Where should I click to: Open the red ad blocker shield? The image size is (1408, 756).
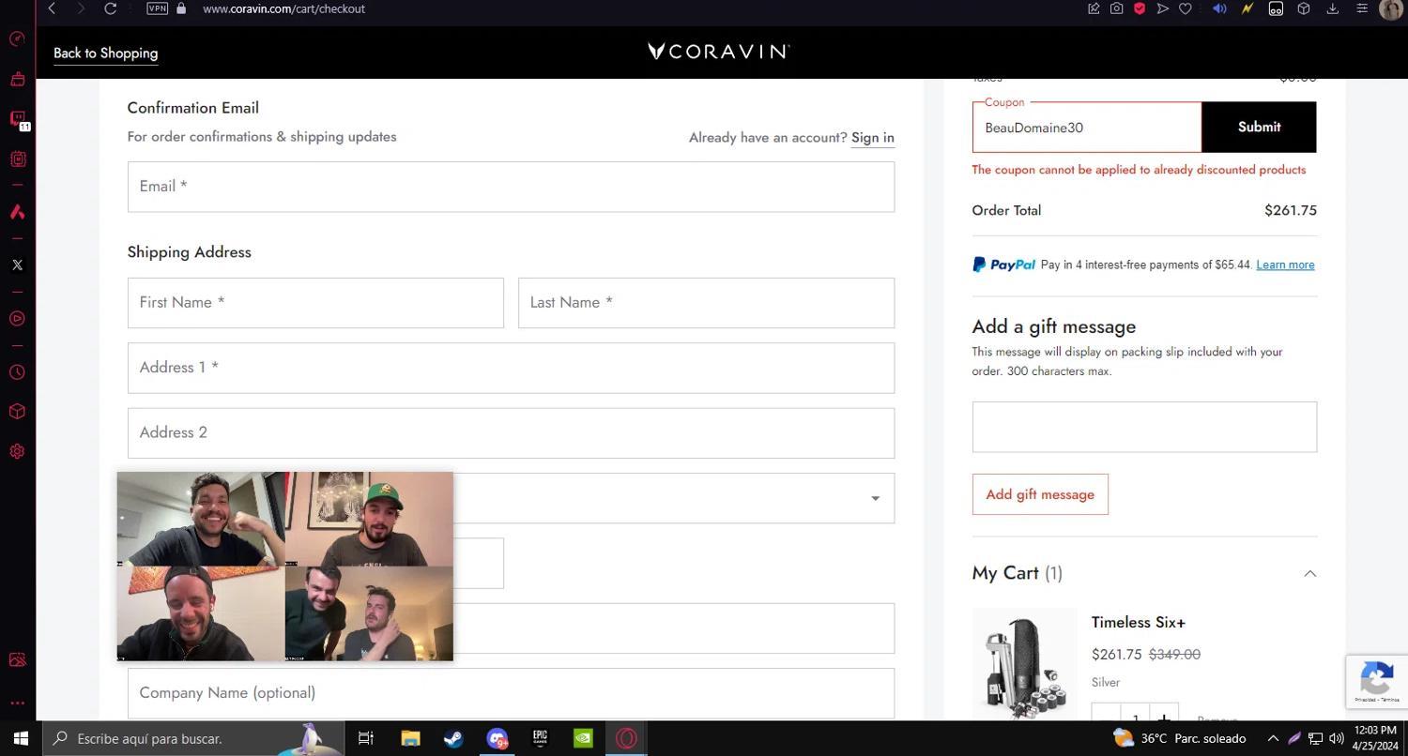(x=1140, y=8)
